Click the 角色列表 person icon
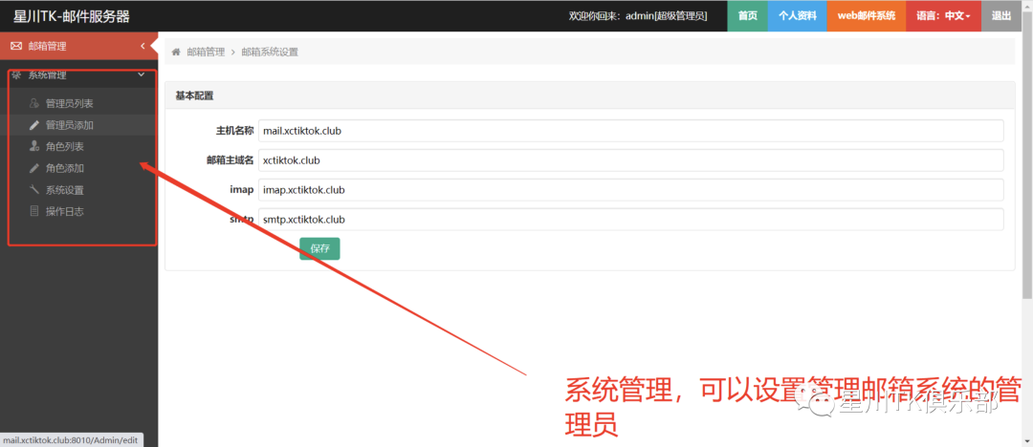1033x447 pixels. click(34, 146)
